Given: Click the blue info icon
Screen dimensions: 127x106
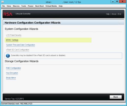Looking at the screenshot, I should tap(8, 56).
